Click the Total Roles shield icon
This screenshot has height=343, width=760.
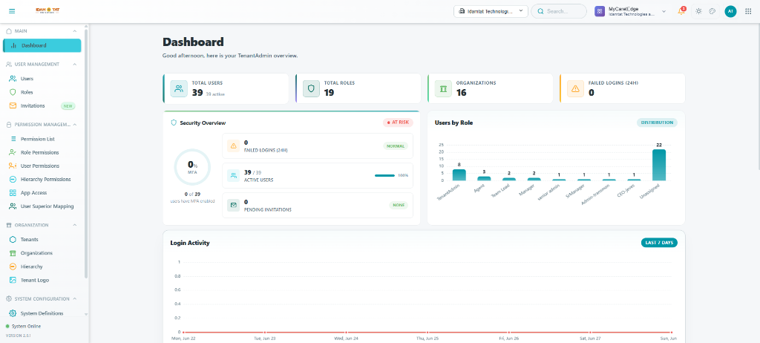coord(311,89)
